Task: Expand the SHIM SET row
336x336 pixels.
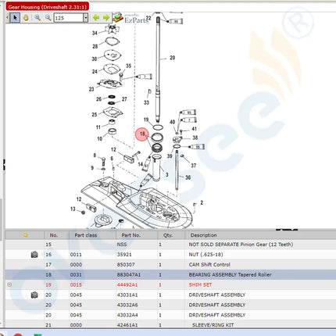Action: point(9,284)
